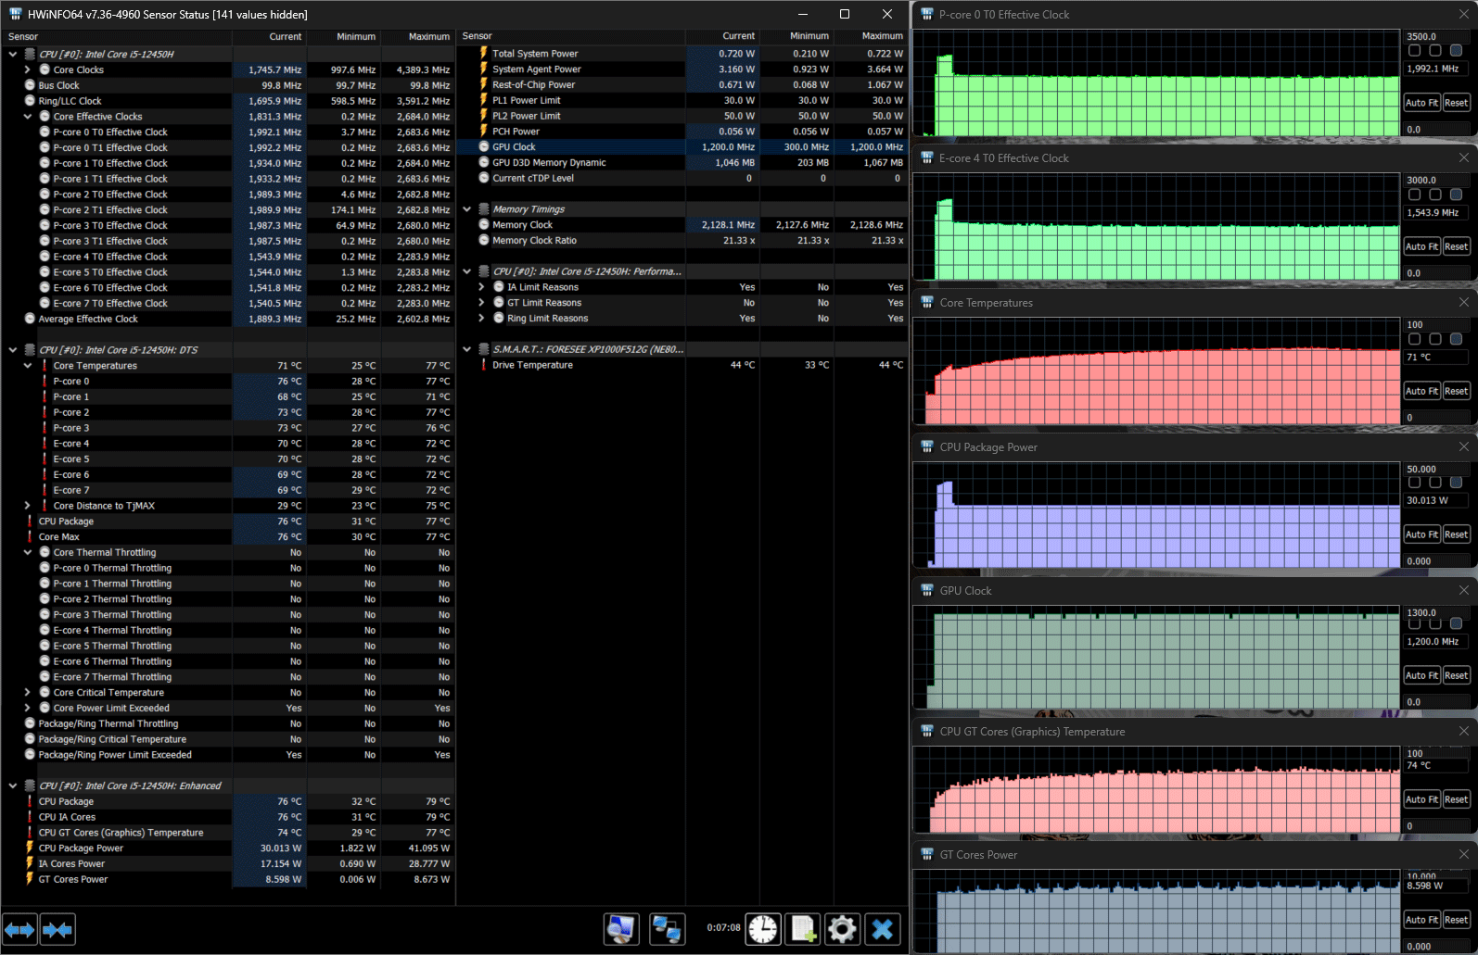1478x955 pixels.
Task: Expand the Core Clocks tree row
Action: click(28, 69)
